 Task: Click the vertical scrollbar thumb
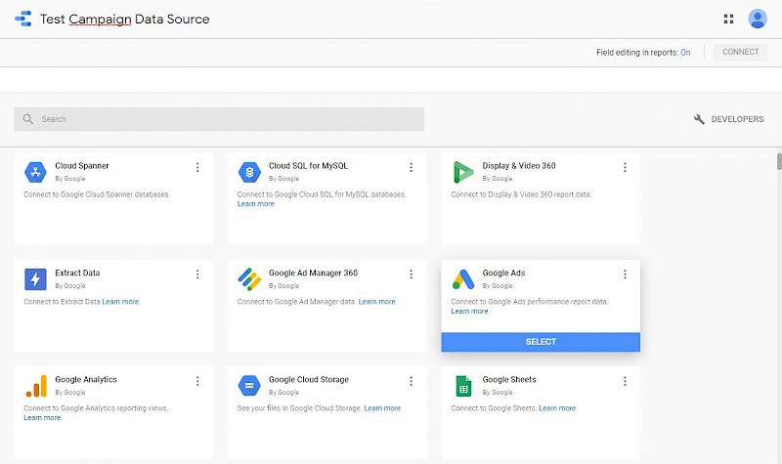coord(779,162)
